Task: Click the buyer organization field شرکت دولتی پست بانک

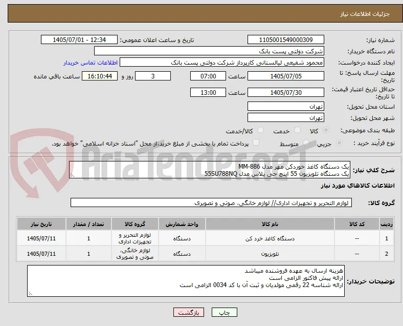Action: point(209,51)
